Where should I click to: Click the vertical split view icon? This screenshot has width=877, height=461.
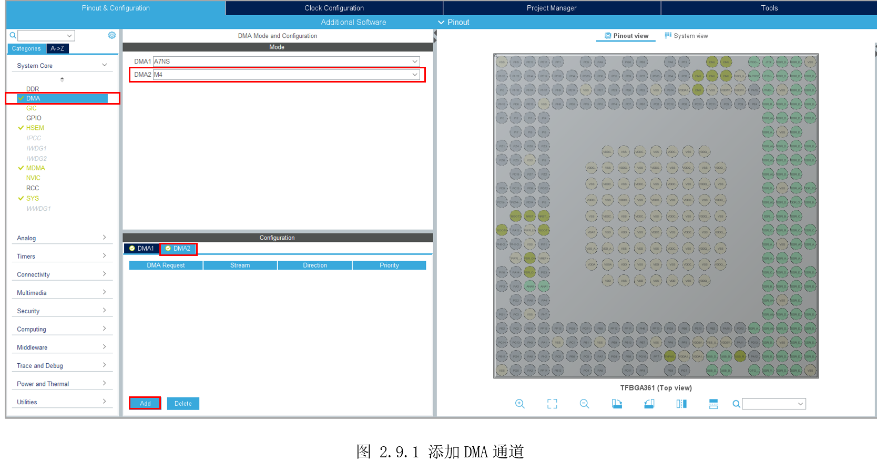(x=681, y=404)
